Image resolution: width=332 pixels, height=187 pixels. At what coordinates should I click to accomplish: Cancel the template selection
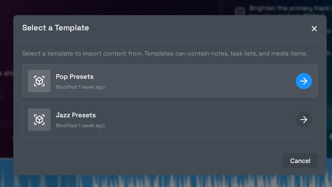pyautogui.click(x=300, y=161)
